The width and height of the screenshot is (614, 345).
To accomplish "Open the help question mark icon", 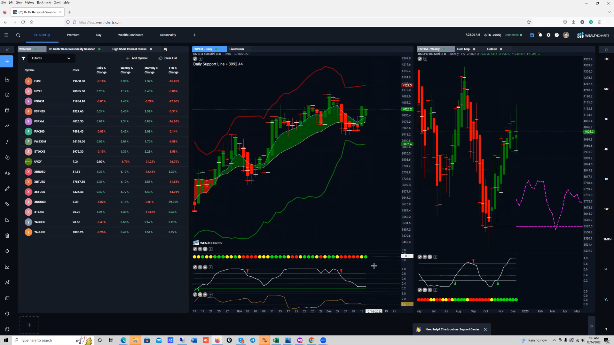I will pyautogui.click(x=557, y=35).
